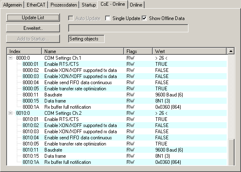Click the scrollbar up arrow

pos(231,51)
